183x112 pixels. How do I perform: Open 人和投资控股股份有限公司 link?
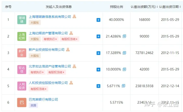click(48, 83)
